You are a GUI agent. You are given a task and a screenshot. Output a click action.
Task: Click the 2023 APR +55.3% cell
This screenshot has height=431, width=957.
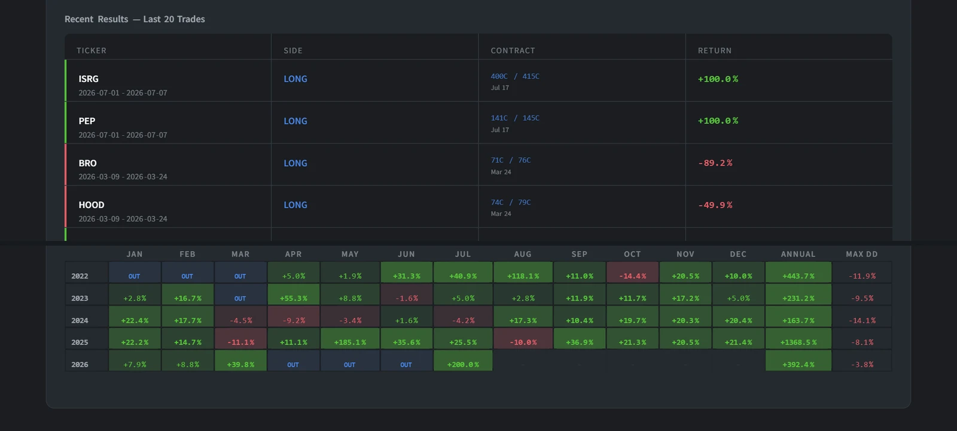(x=293, y=295)
